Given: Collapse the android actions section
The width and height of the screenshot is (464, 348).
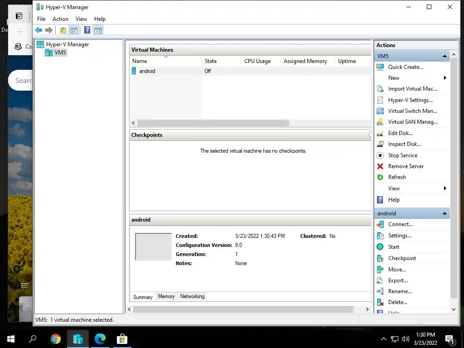Looking at the screenshot, I should (445, 213).
